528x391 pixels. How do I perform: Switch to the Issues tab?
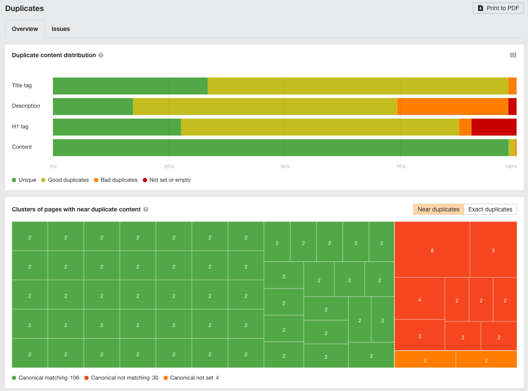[61, 29]
